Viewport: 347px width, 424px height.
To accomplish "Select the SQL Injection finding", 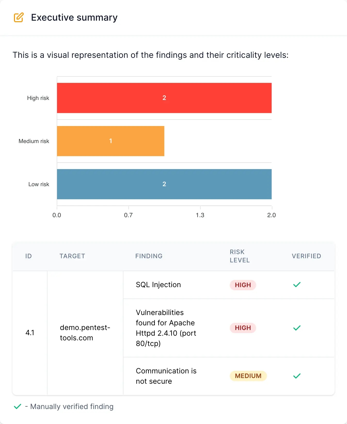I will pyautogui.click(x=158, y=285).
